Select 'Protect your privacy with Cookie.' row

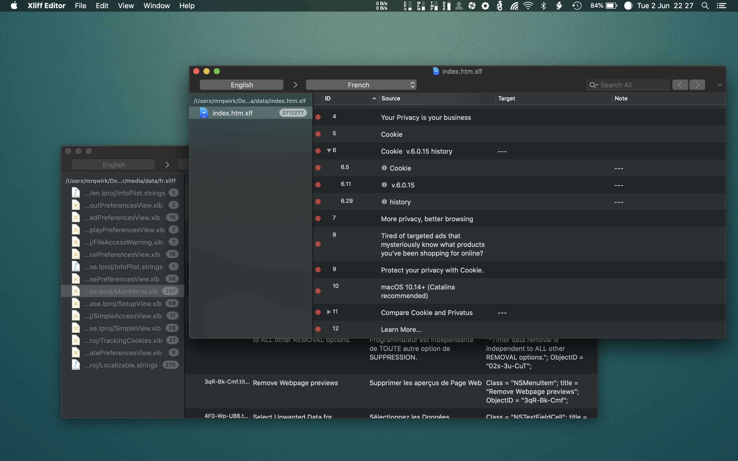coord(519,270)
